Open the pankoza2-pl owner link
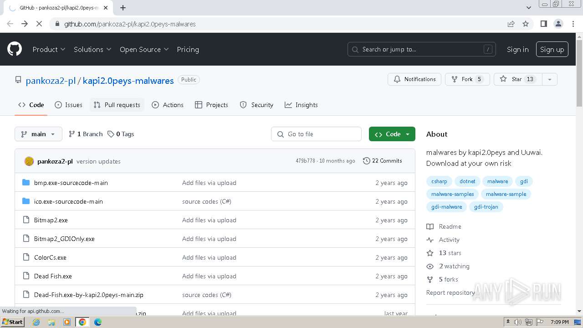583x328 pixels. pos(51,81)
